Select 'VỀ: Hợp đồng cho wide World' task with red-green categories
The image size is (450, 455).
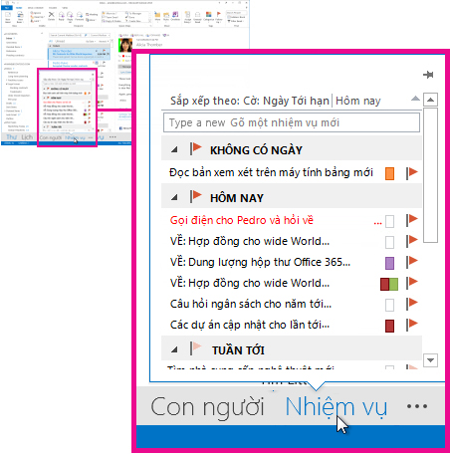point(250,283)
